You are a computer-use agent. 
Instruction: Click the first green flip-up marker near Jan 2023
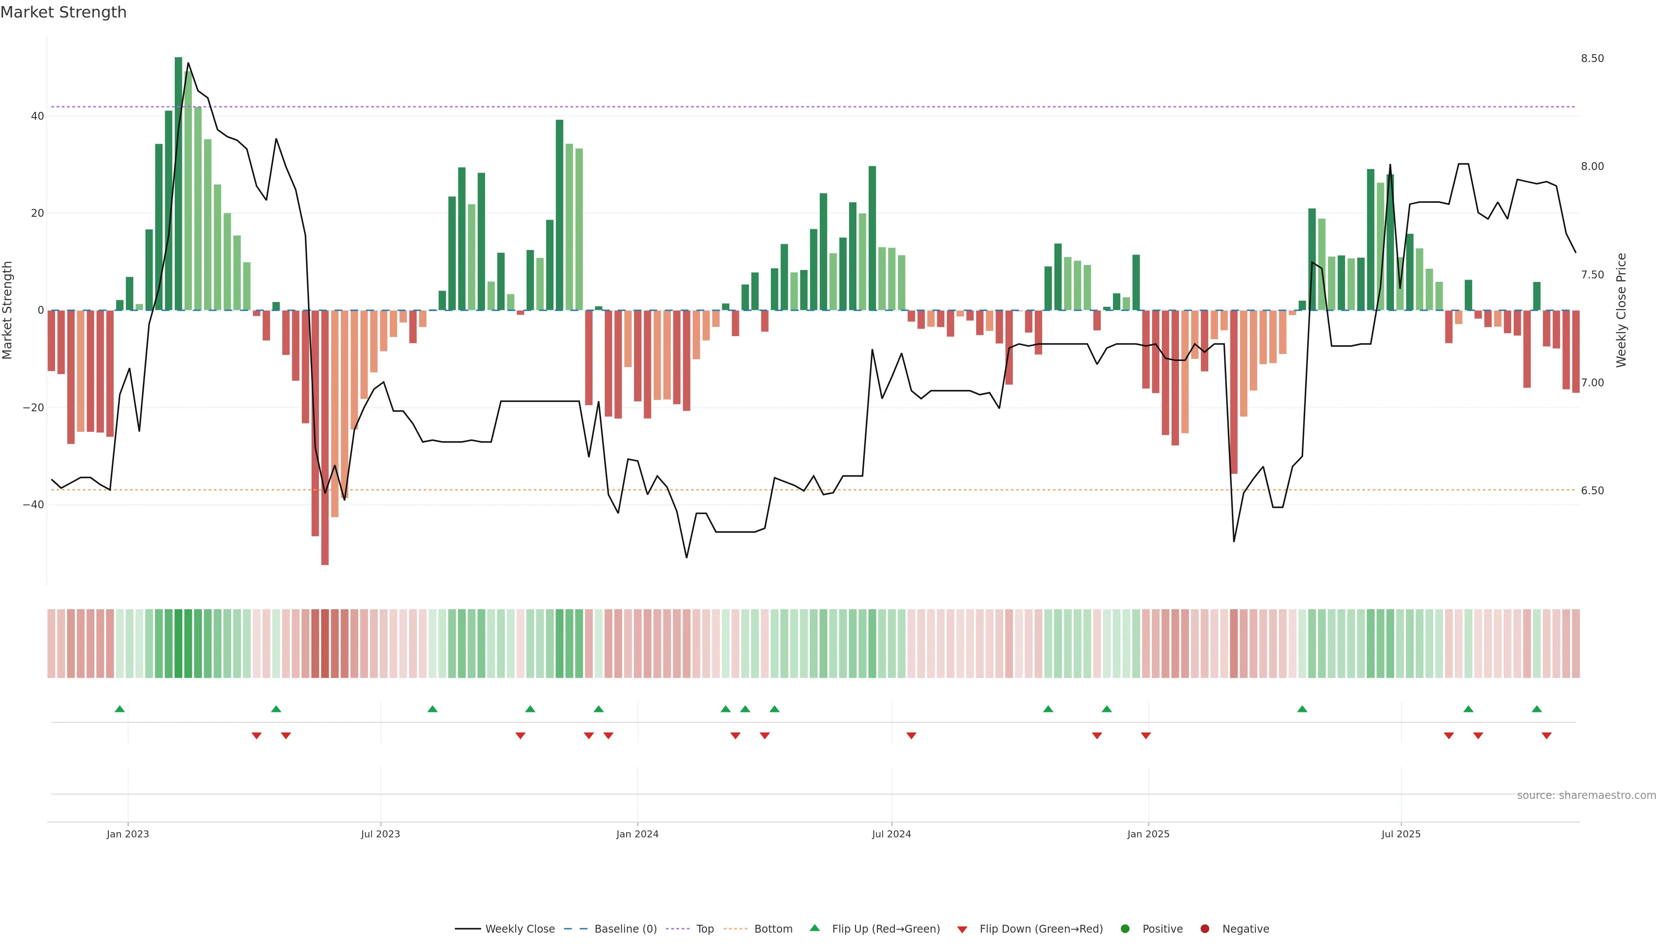[120, 709]
